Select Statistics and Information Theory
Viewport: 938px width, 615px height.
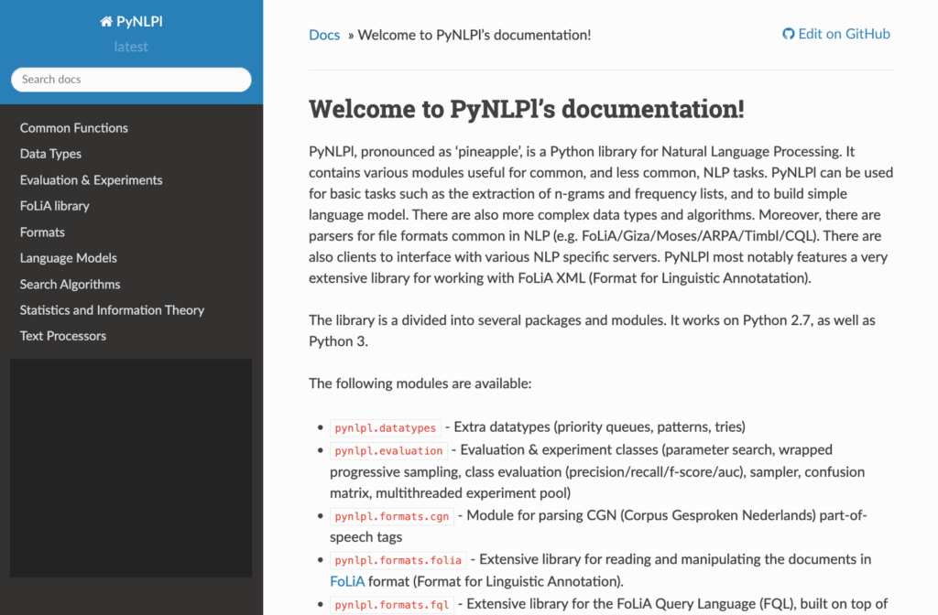coord(112,310)
